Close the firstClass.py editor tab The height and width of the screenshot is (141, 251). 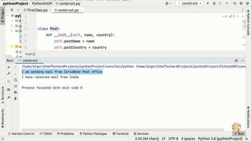[50, 10]
